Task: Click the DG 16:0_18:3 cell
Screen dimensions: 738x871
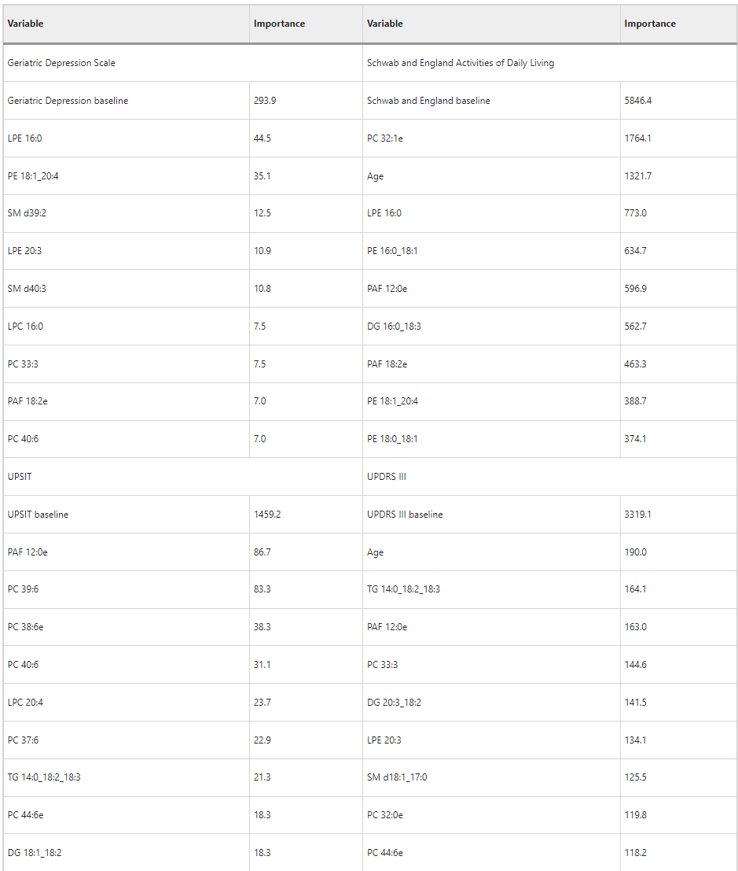Action: pos(394,327)
